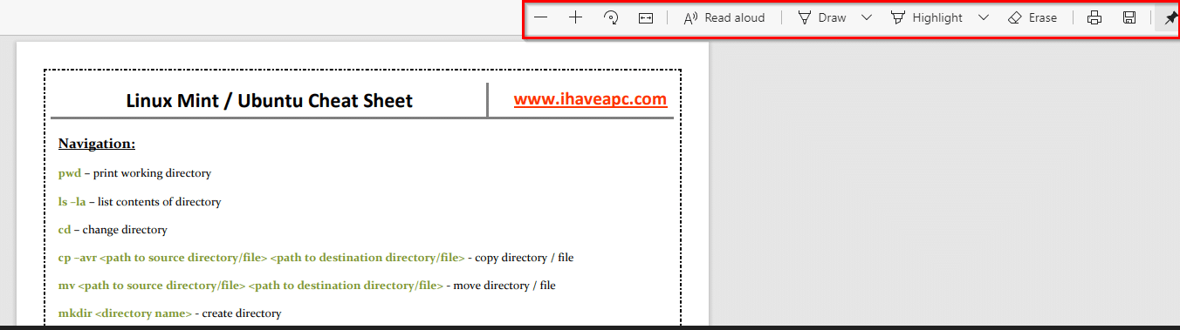Switch to the fit-to-width view
Screen dimensions: 1180x330
coord(646,17)
